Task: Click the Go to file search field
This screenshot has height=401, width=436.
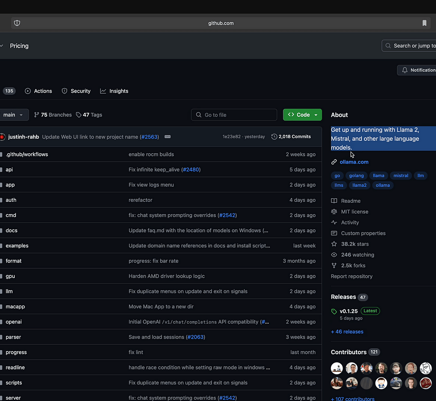Action: coord(234,115)
